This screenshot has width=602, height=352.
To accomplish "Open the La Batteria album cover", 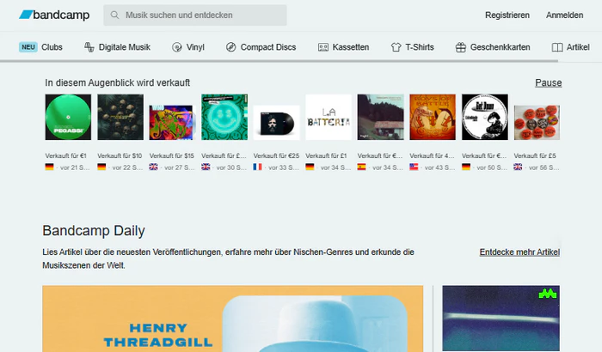I will tap(328, 117).
